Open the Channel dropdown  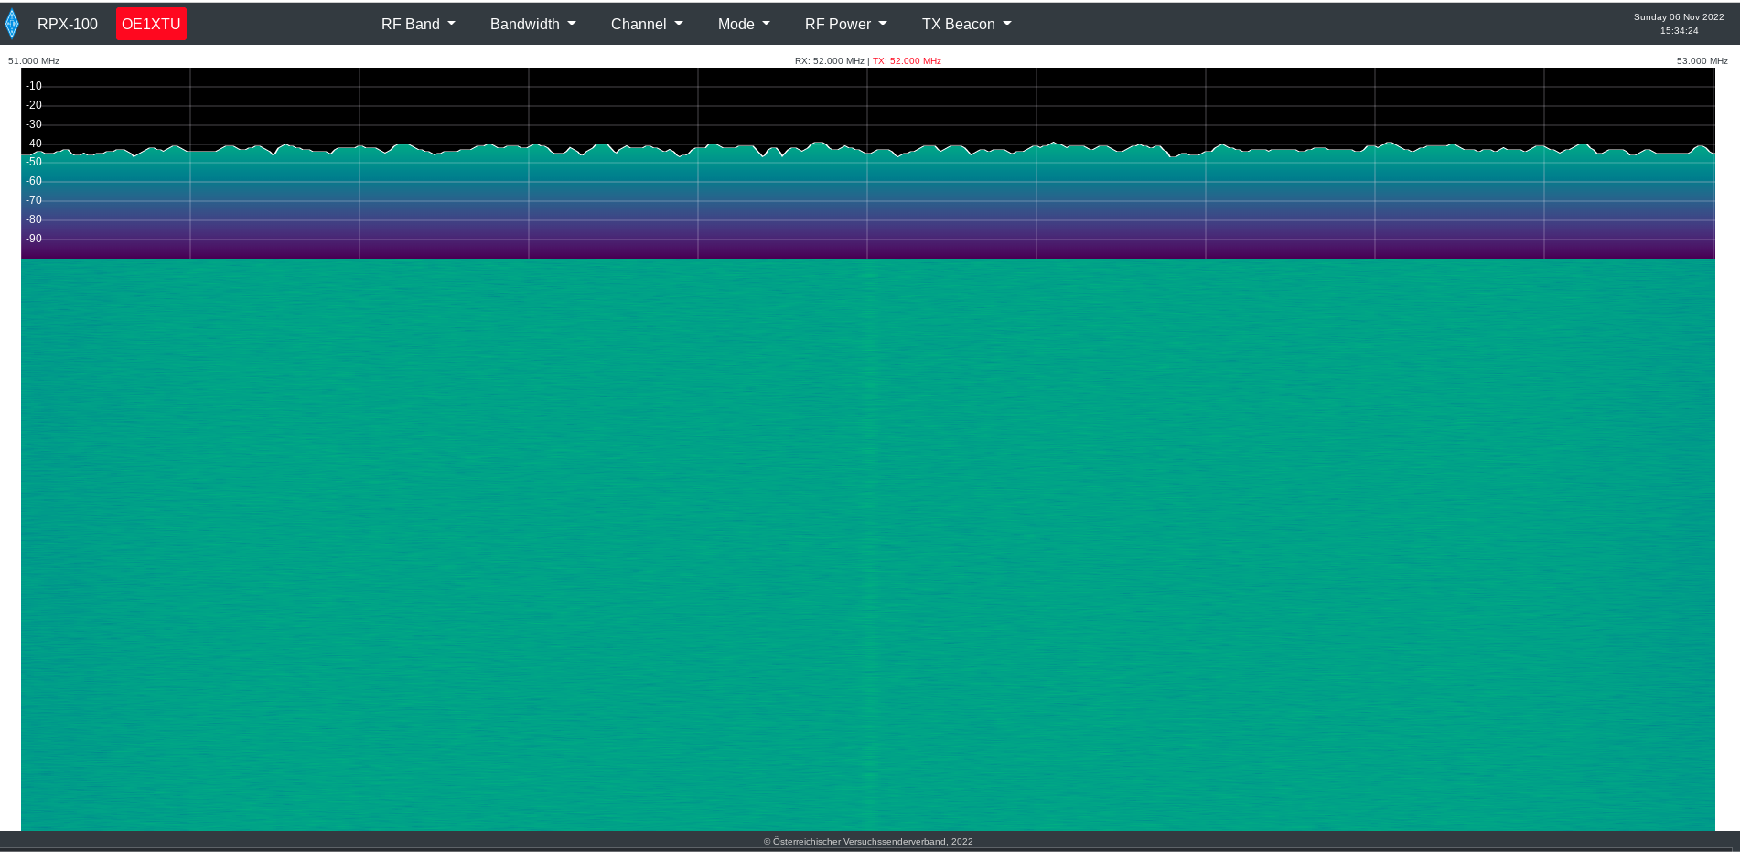click(647, 24)
